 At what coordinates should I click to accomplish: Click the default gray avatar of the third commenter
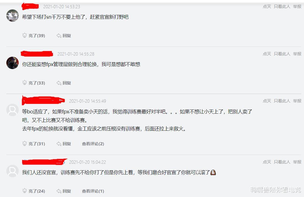tap(13, 110)
